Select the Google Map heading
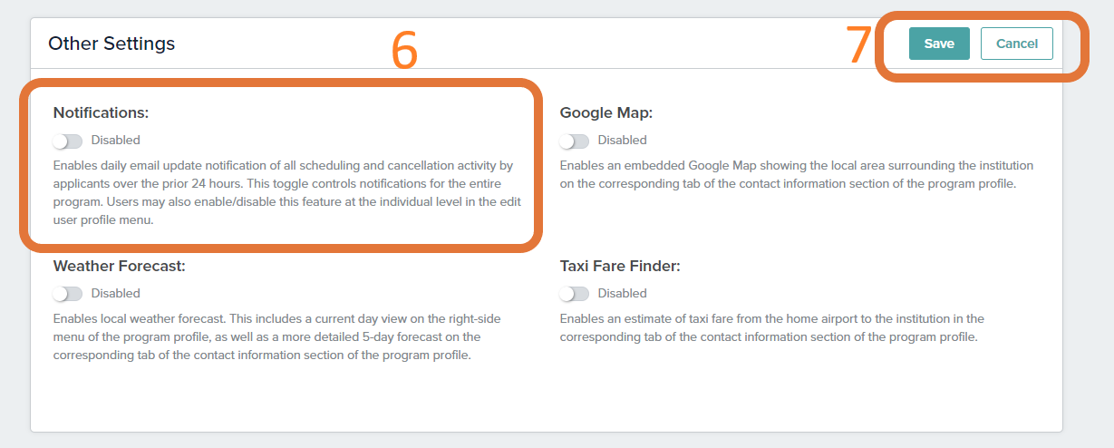Image resolution: width=1114 pixels, height=448 pixels. tap(606, 113)
